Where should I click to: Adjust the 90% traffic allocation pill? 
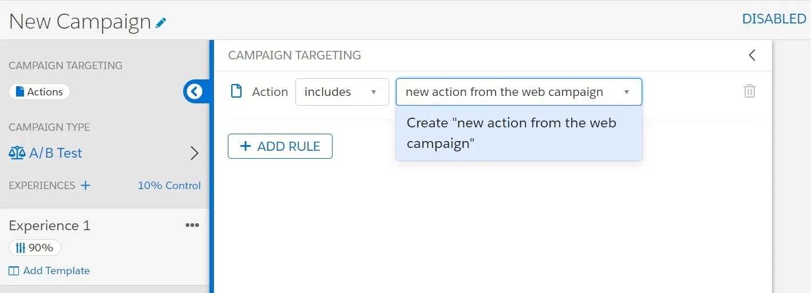pos(35,248)
